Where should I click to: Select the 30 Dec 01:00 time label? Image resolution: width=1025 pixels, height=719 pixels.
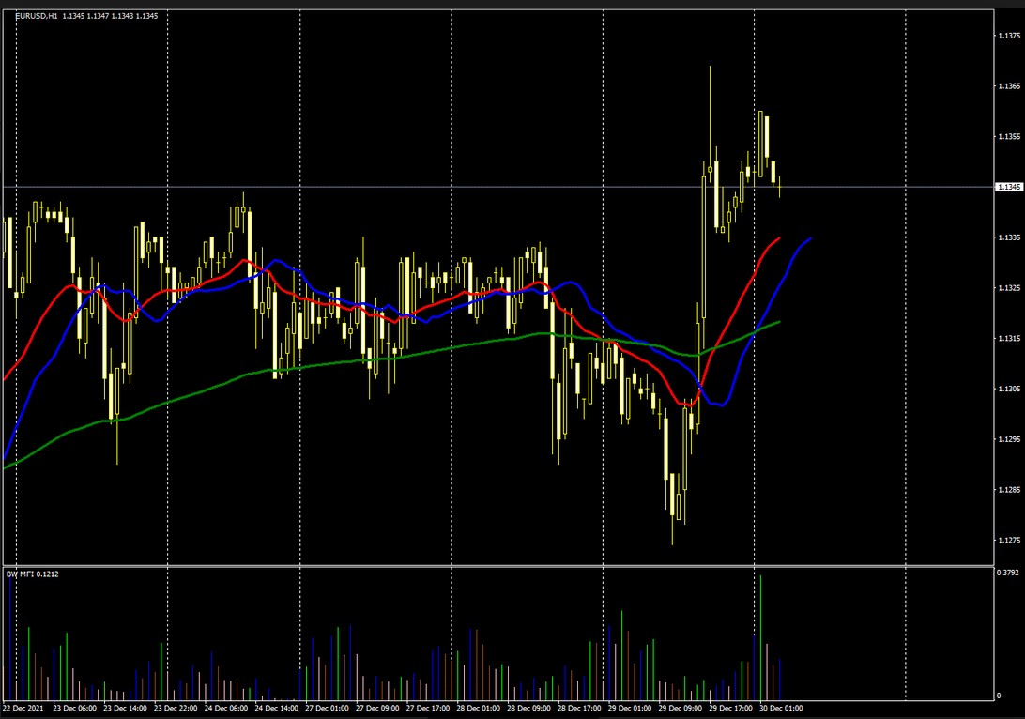781,708
